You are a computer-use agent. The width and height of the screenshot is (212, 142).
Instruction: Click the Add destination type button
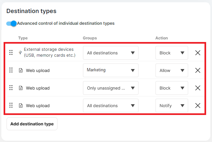coord(32,124)
